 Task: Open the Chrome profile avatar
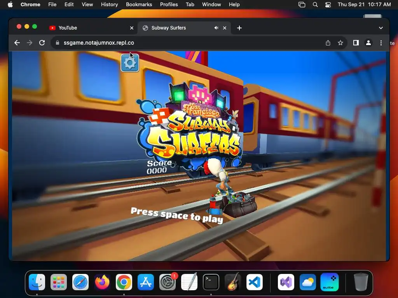pos(368,43)
